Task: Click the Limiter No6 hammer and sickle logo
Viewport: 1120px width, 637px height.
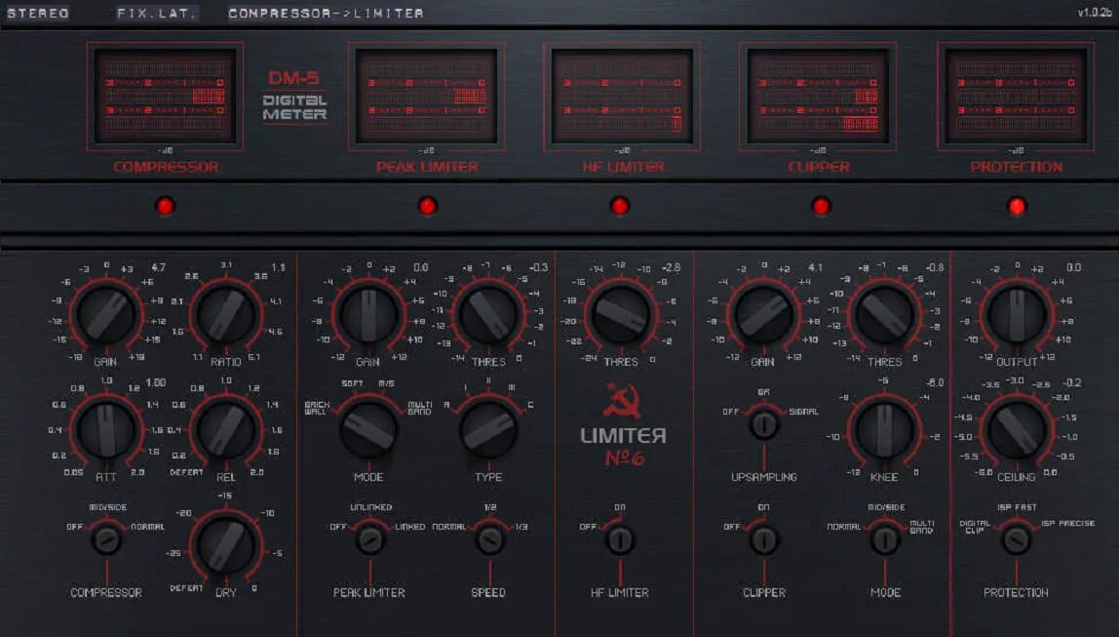Action: point(621,400)
